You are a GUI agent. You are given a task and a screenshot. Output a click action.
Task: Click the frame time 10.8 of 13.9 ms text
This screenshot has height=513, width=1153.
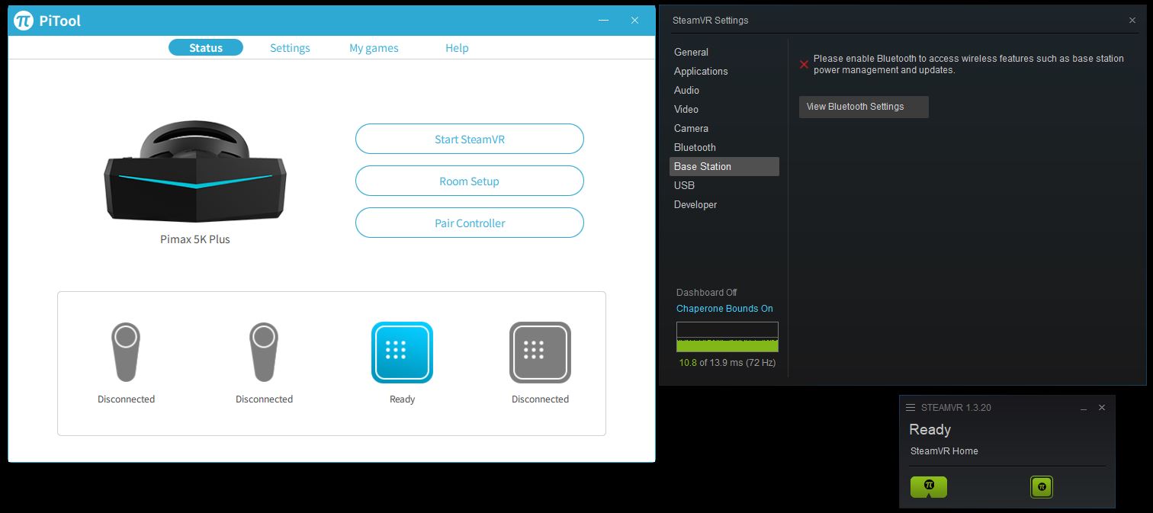(x=727, y=363)
